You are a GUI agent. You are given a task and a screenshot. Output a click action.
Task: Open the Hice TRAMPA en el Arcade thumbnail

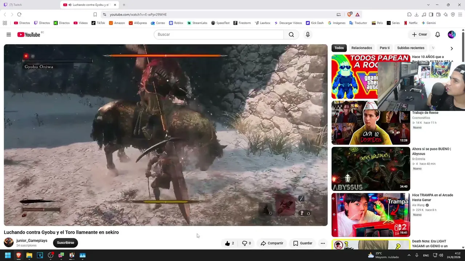coord(371,215)
